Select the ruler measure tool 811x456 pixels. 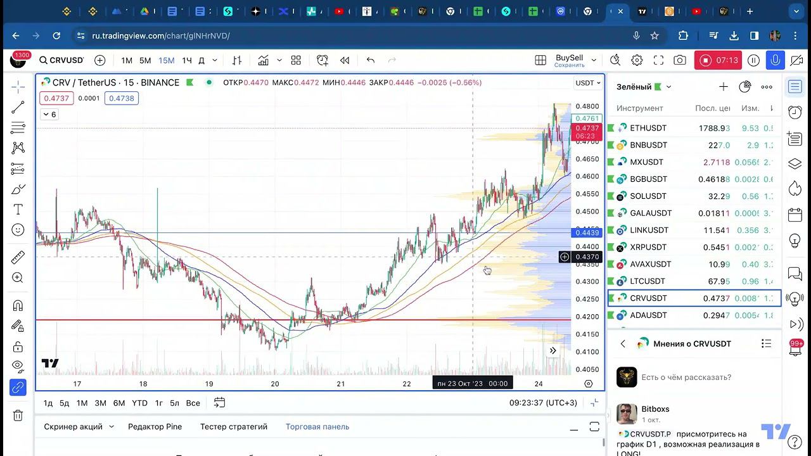[x=18, y=257]
